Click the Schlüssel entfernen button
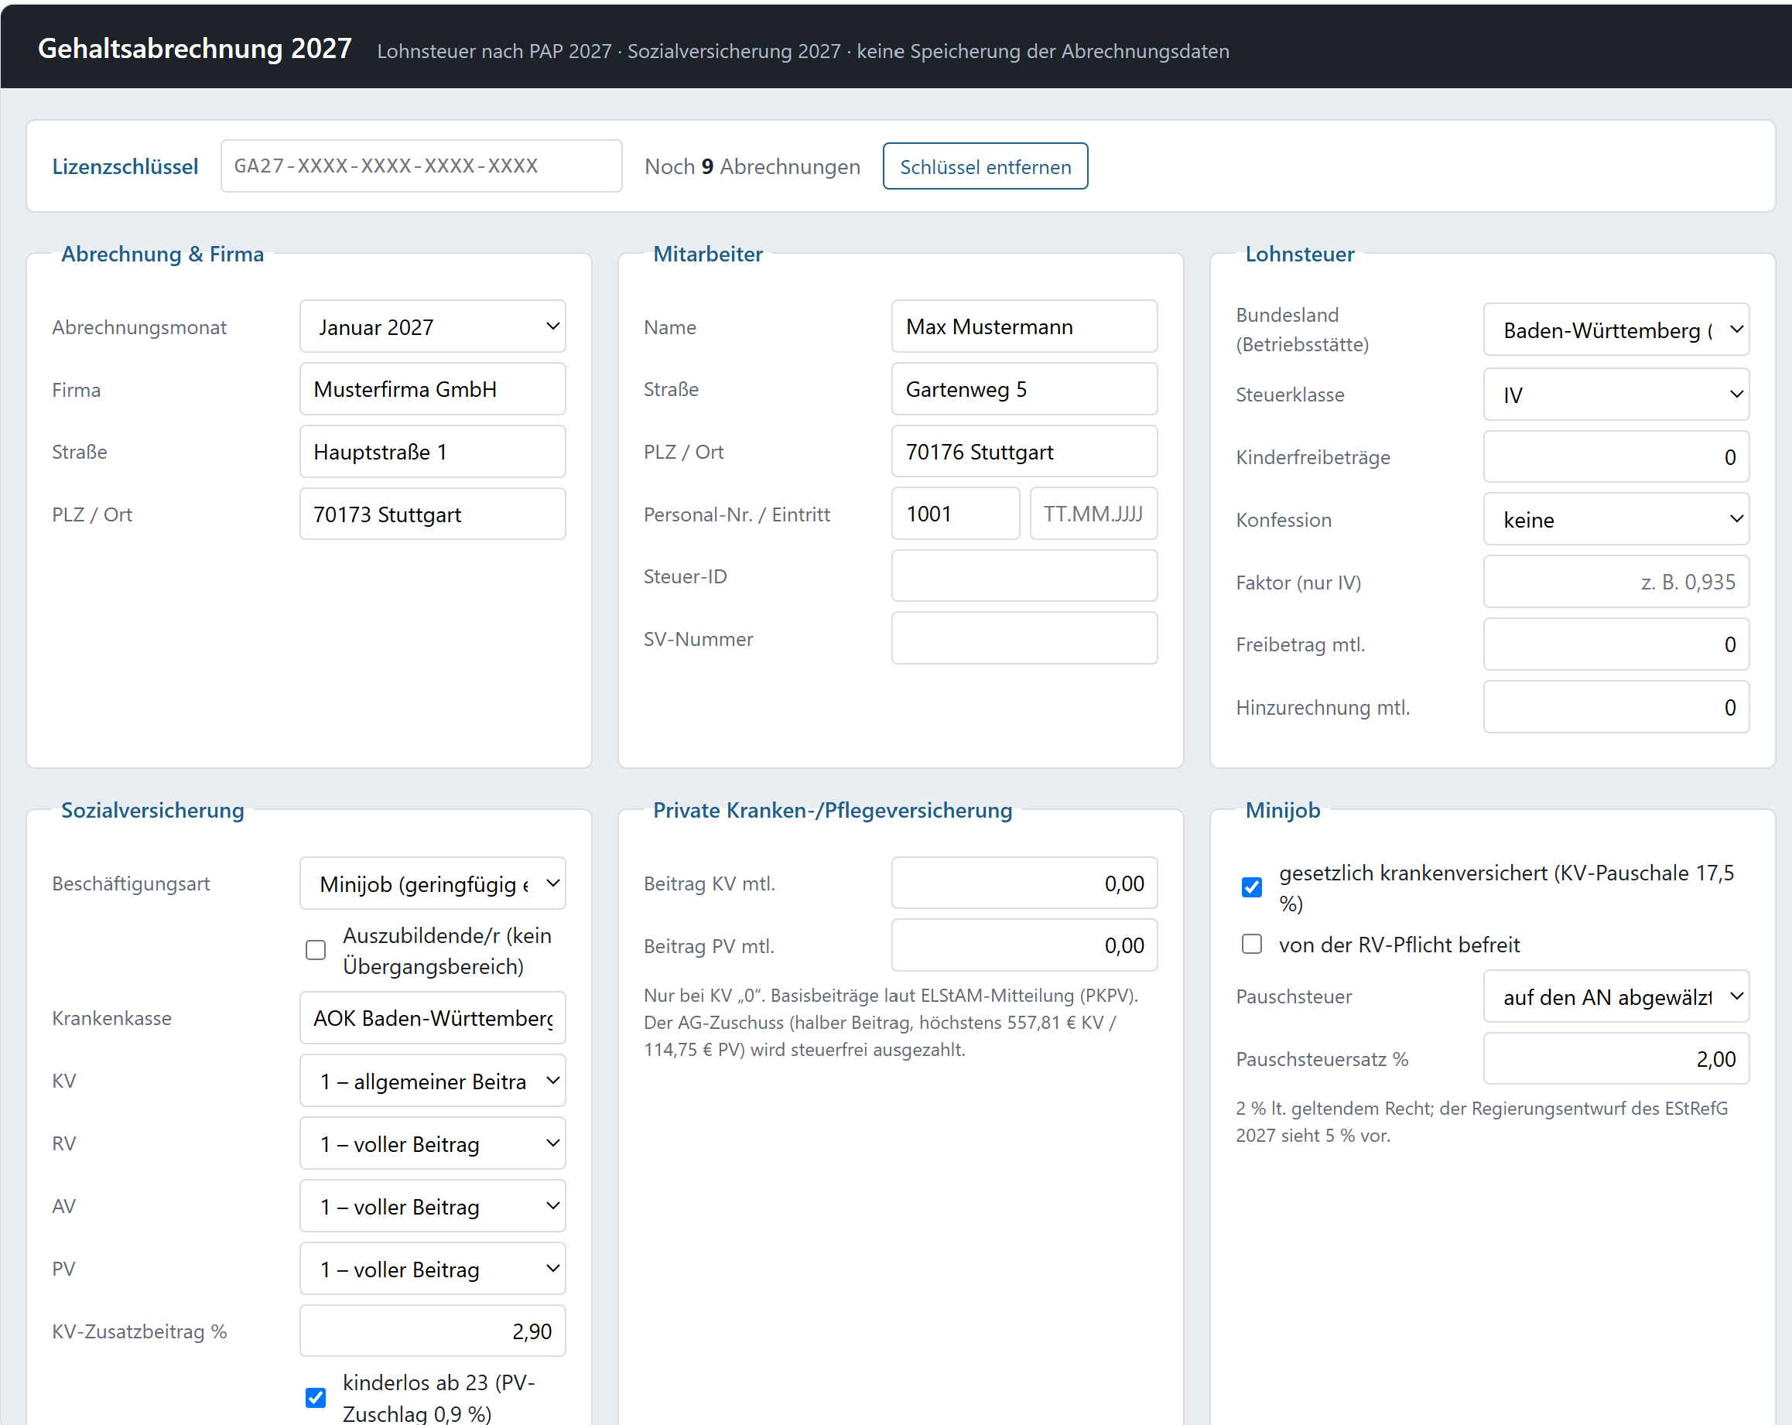The height and width of the screenshot is (1425, 1792). 985,166
